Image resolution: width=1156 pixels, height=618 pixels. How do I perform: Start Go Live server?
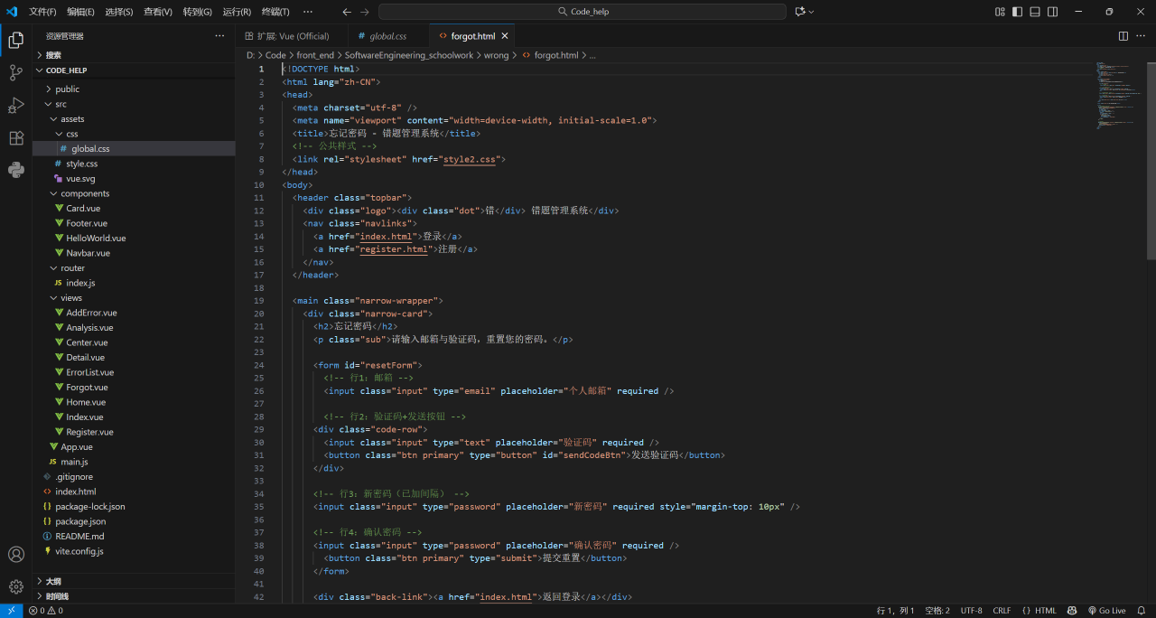point(1107,611)
